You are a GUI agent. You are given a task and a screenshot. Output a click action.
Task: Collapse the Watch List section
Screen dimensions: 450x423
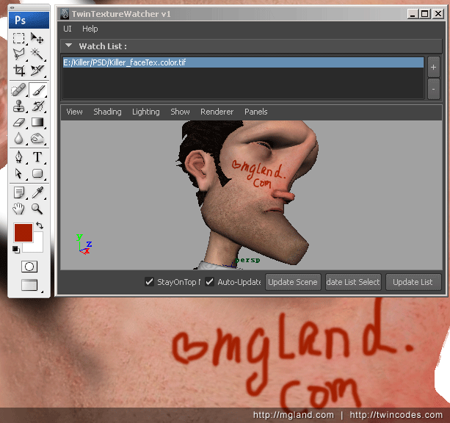click(68, 46)
